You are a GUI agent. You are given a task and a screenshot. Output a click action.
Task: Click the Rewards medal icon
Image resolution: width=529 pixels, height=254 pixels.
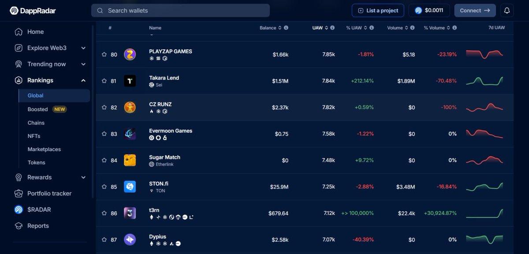[19, 177]
